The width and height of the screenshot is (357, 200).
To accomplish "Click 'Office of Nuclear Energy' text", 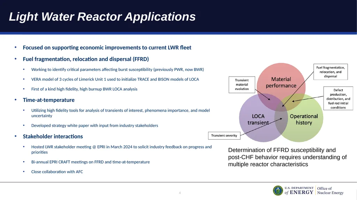I will (x=330, y=191).
